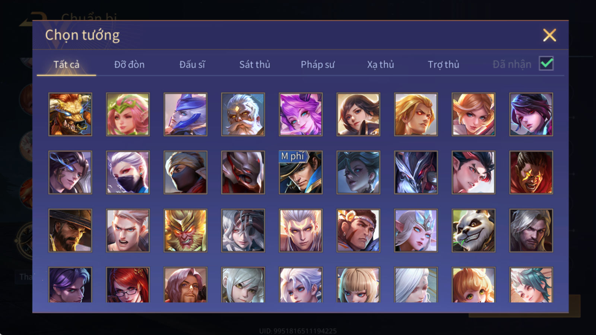Select the hero marked M phí
This screenshot has height=335, width=596.
pos(301,172)
